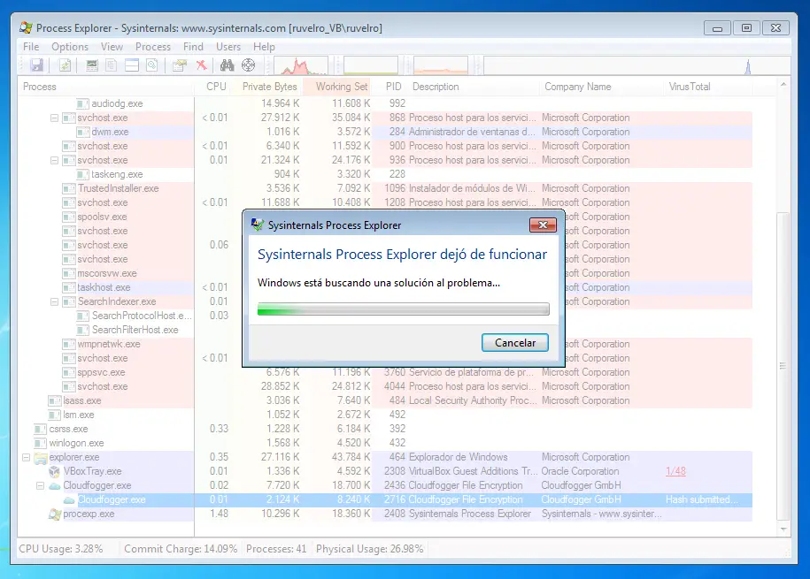This screenshot has width=810, height=579.
Task: Sort by the Process column header
Action: 106,87
